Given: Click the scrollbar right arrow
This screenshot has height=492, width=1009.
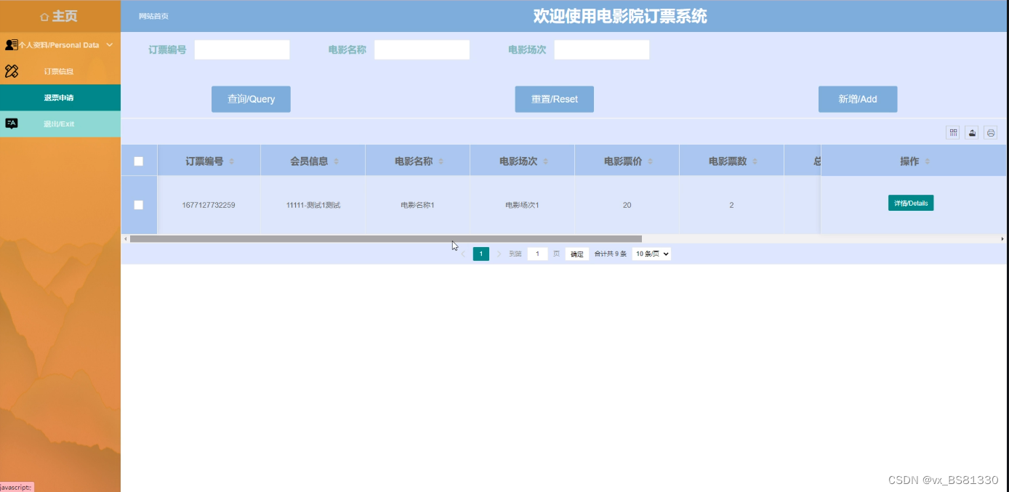Looking at the screenshot, I should tap(1002, 238).
